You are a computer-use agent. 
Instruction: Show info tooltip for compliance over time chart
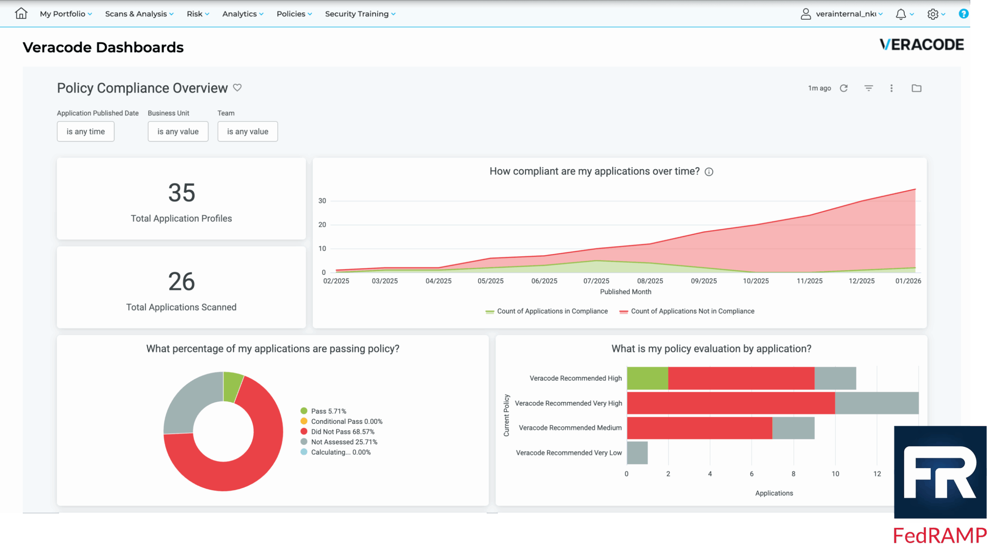point(709,172)
